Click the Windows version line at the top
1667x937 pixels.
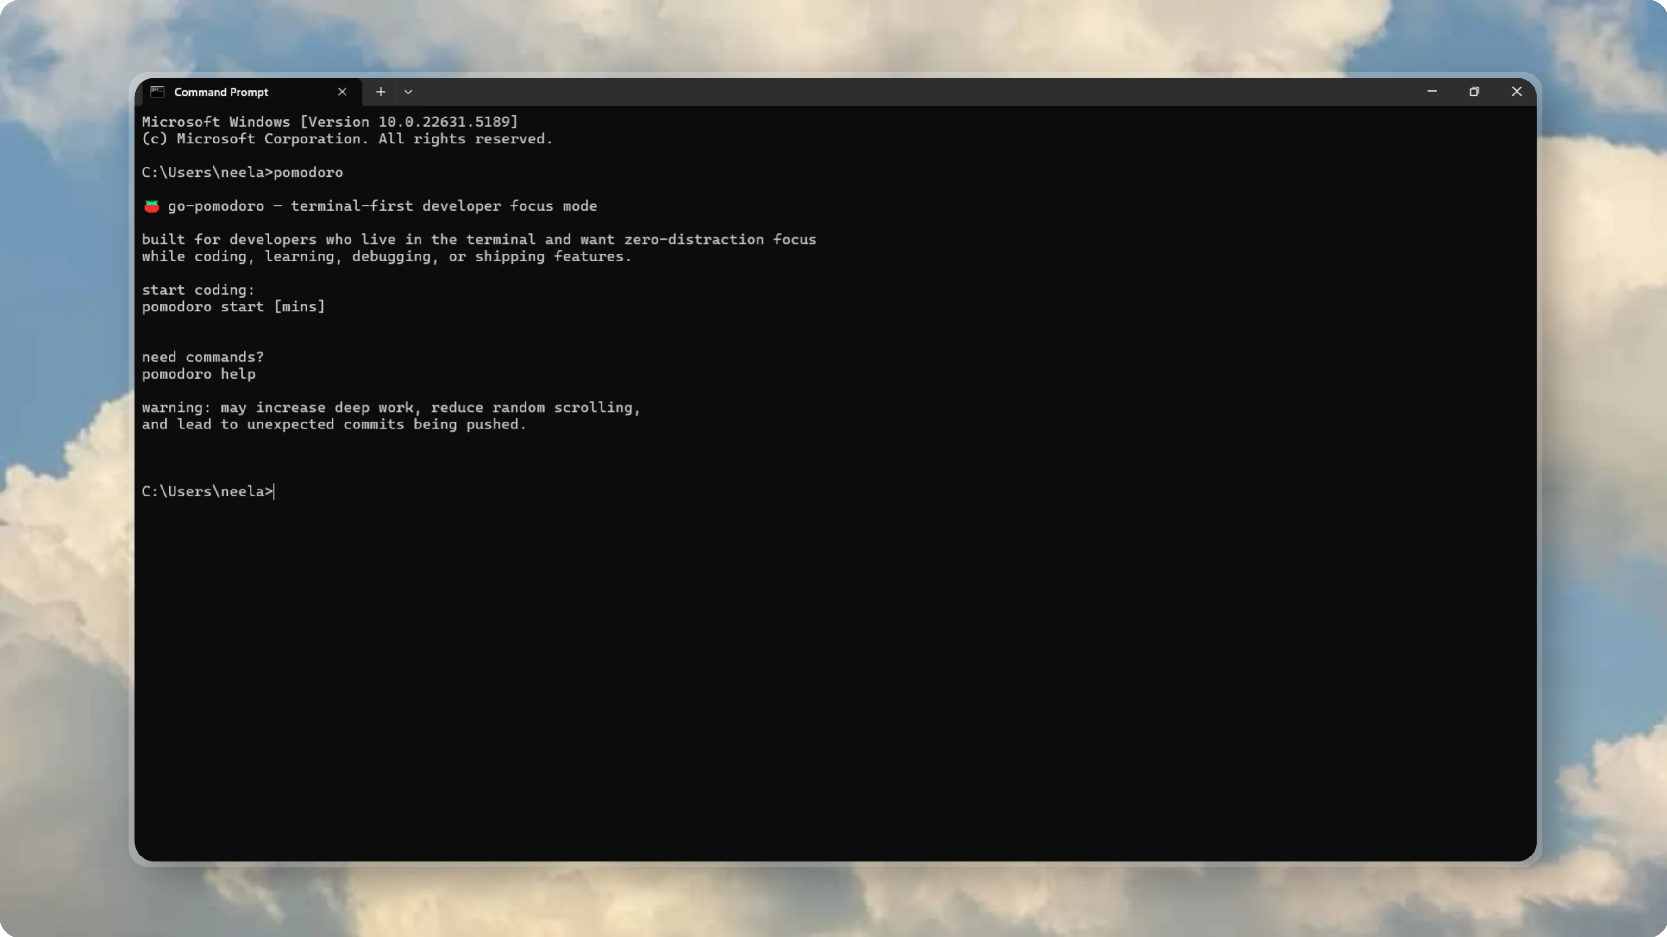(329, 122)
